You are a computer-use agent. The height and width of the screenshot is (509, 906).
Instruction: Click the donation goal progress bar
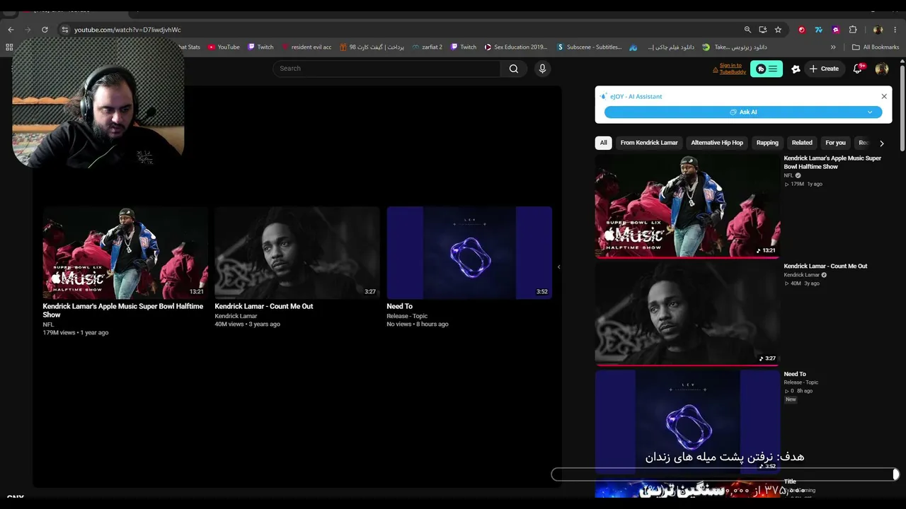725,474
